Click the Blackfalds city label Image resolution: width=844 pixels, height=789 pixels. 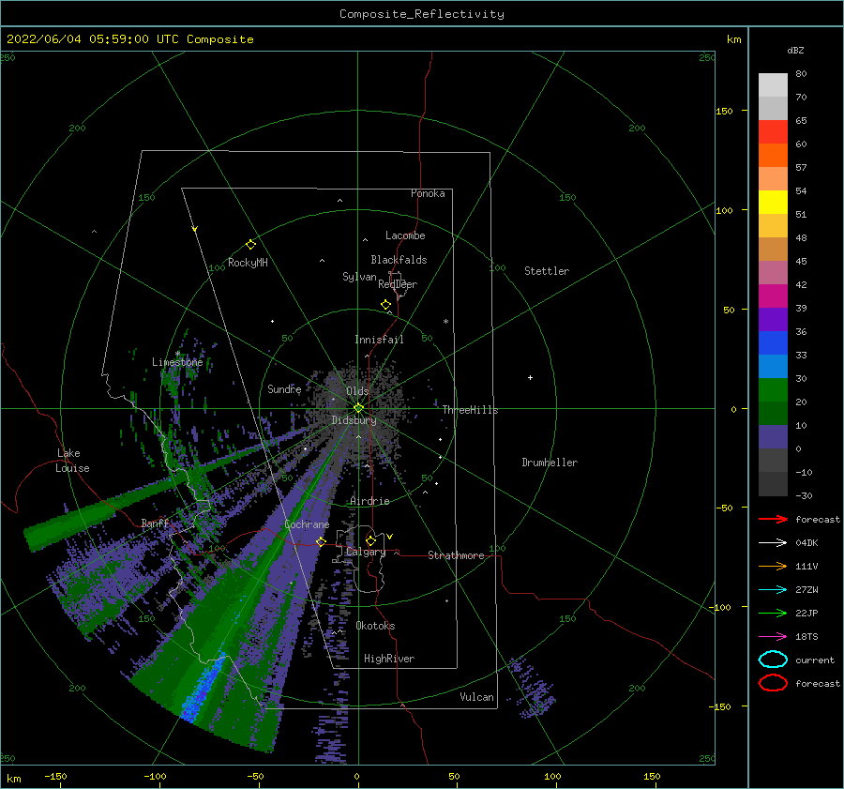(399, 260)
